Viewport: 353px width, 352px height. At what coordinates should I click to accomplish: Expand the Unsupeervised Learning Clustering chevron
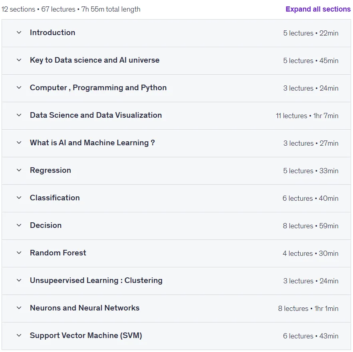coord(19,281)
